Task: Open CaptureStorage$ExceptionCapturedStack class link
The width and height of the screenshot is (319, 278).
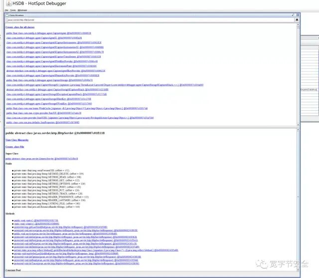Action: [56, 94]
